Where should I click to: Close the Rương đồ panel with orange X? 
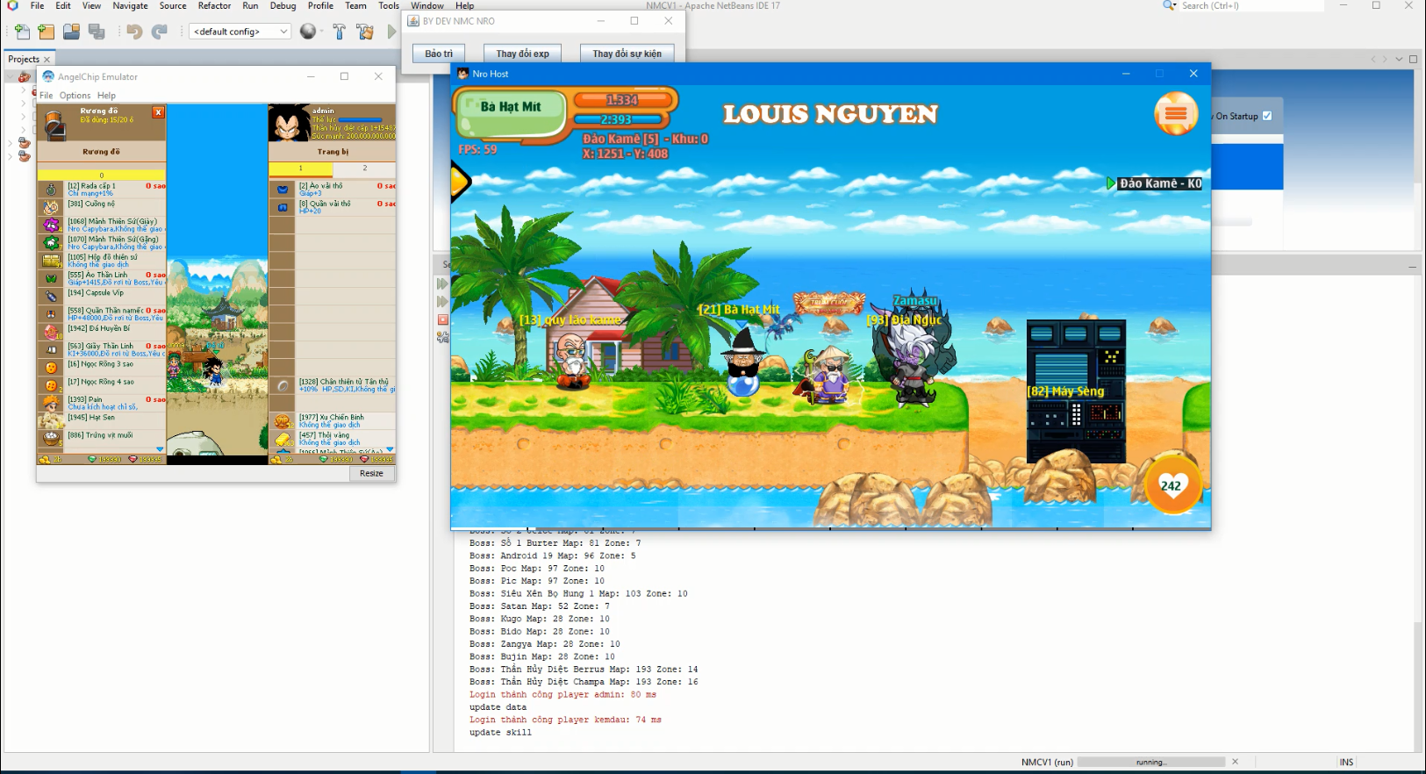pos(158,112)
